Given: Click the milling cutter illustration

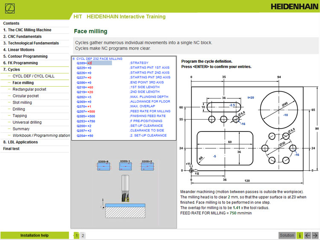Looking at the screenshot, I should pyautogui.click(x=125, y=188).
